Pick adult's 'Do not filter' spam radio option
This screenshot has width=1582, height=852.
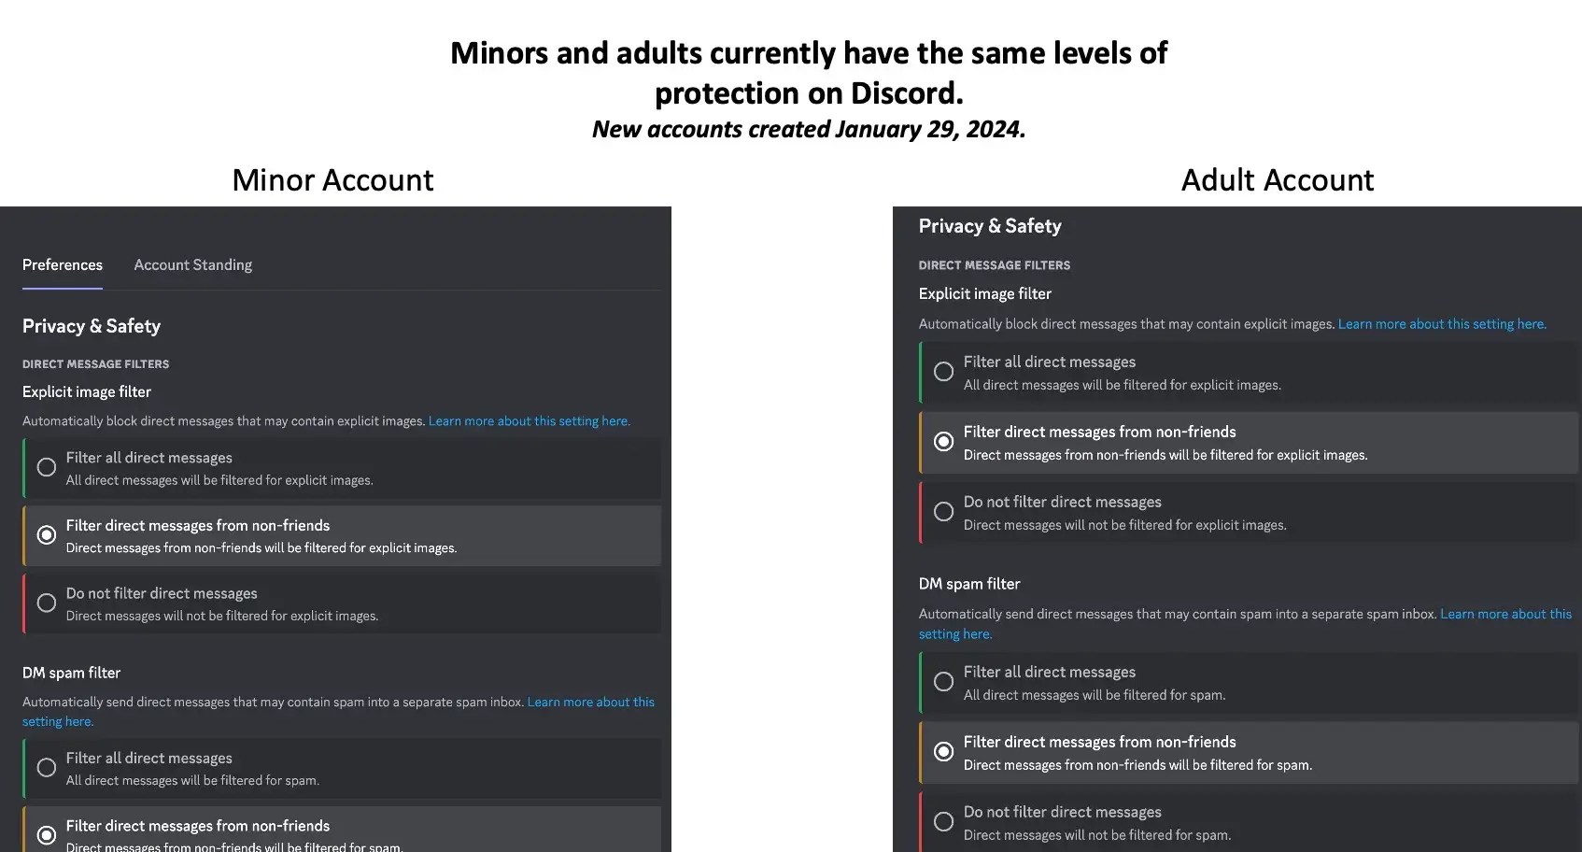pyautogui.click(x=944, y=822)
